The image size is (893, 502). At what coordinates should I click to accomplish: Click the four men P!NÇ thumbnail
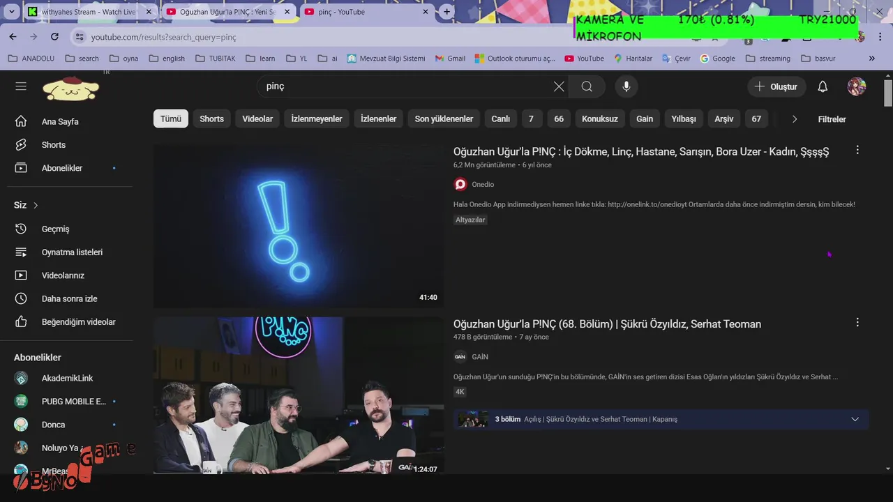[x=299, y=395]
